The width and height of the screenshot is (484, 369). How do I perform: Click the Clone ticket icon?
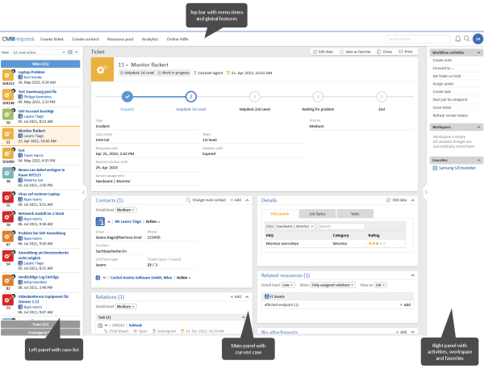[x=378, y=51]
